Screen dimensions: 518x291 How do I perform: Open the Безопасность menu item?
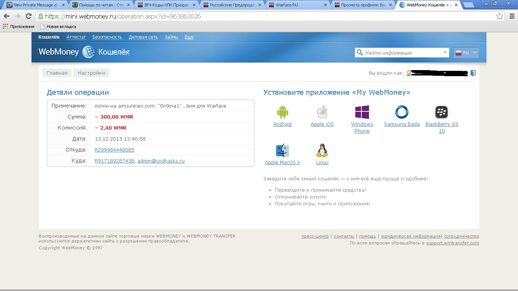[x=107, y=37]
